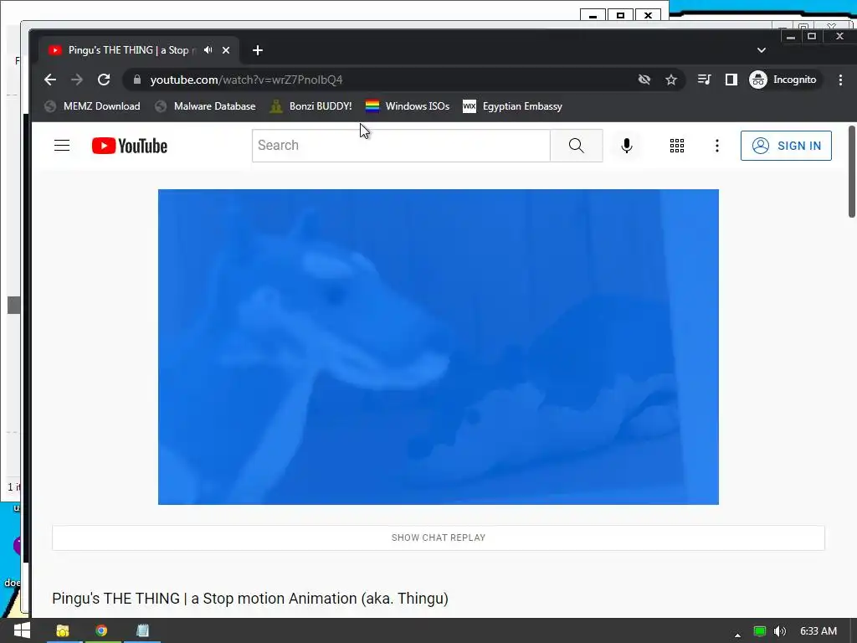Start voice search with microphone icon
Viewport: 857px width, 643px height.
coord(627,146)
